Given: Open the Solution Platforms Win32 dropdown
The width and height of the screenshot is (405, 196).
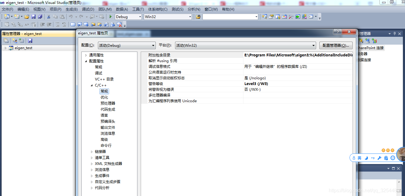Looking at the screenshot, I should [x=190, y=17].
